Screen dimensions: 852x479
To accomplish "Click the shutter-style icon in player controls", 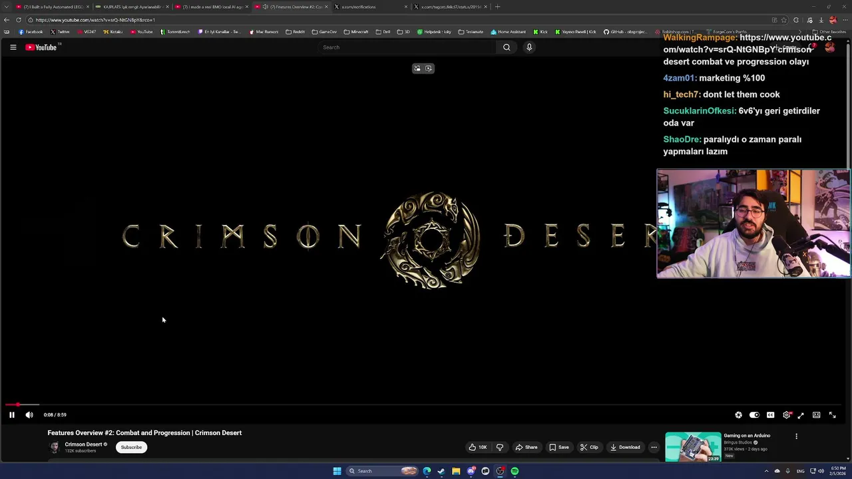I will point(738,415).
